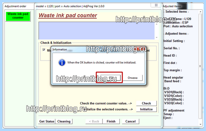Image resolution: width=206 pixels, height=131 pixels.
Task: Click the description box scrollbar up arrow
Action: (157, 24)
